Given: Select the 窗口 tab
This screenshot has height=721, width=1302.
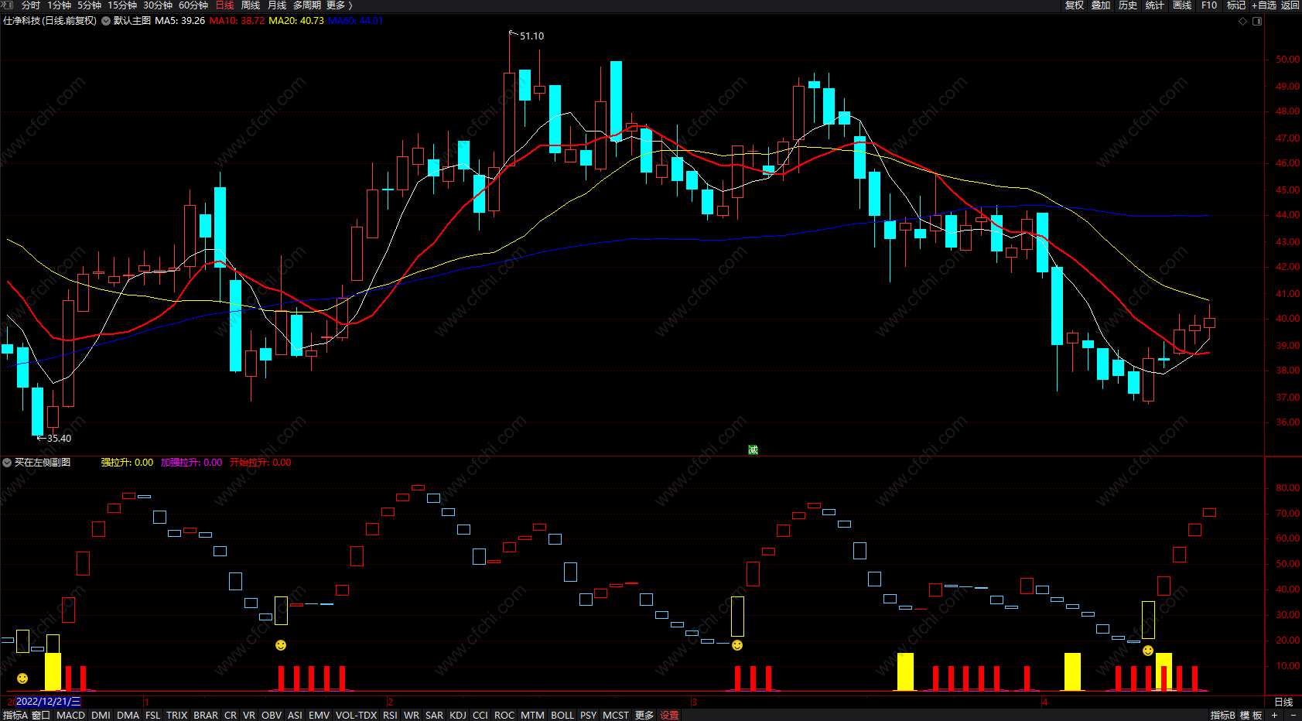Looking at the screenshot, I should pyautogui.click(x=41, y=716).
